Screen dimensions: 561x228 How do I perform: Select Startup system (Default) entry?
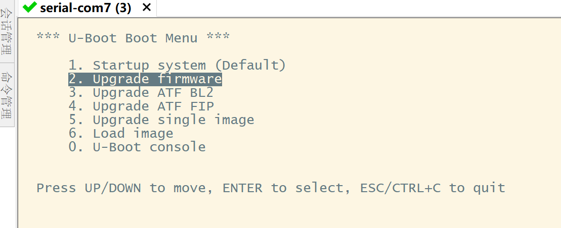pyautogui.click(x=177, y=65)
